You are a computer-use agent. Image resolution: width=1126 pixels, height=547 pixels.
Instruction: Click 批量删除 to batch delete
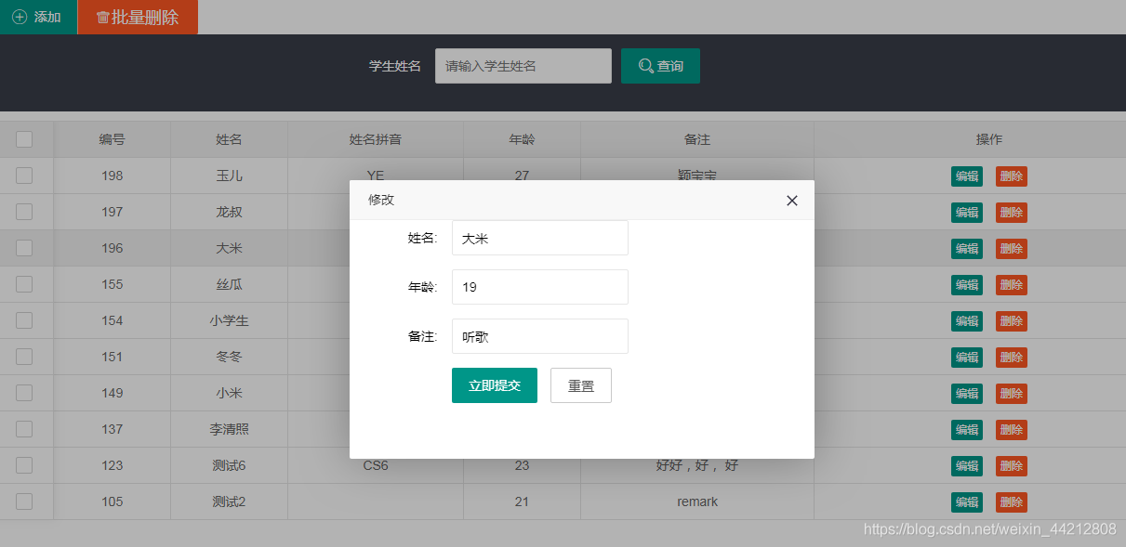click(x=138, y=17)
